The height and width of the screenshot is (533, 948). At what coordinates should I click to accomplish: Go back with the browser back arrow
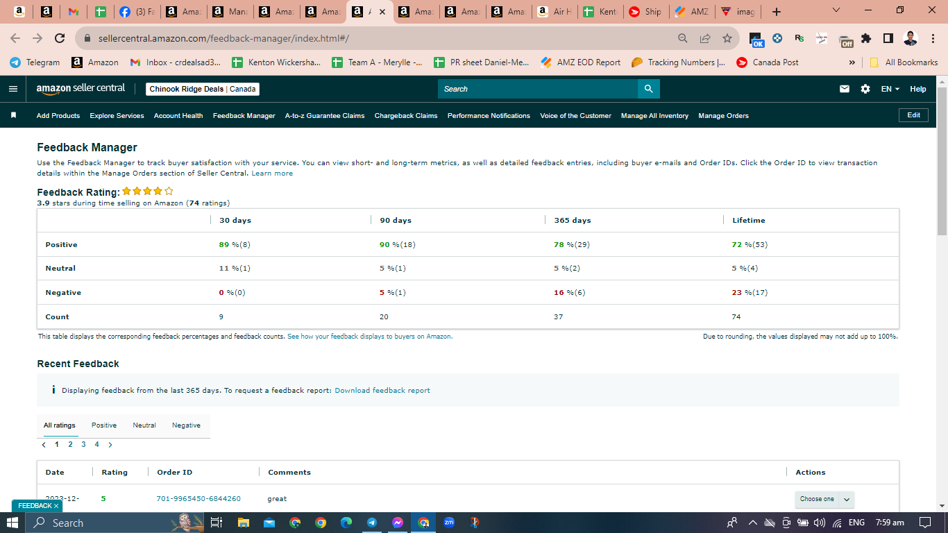click(15, 38)
